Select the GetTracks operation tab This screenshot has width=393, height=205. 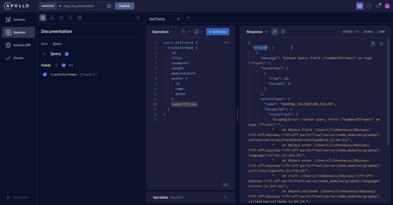157,19
